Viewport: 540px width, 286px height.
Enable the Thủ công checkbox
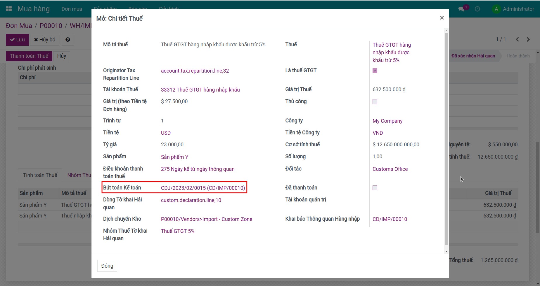pyautogui.click(x=375, y=101)
